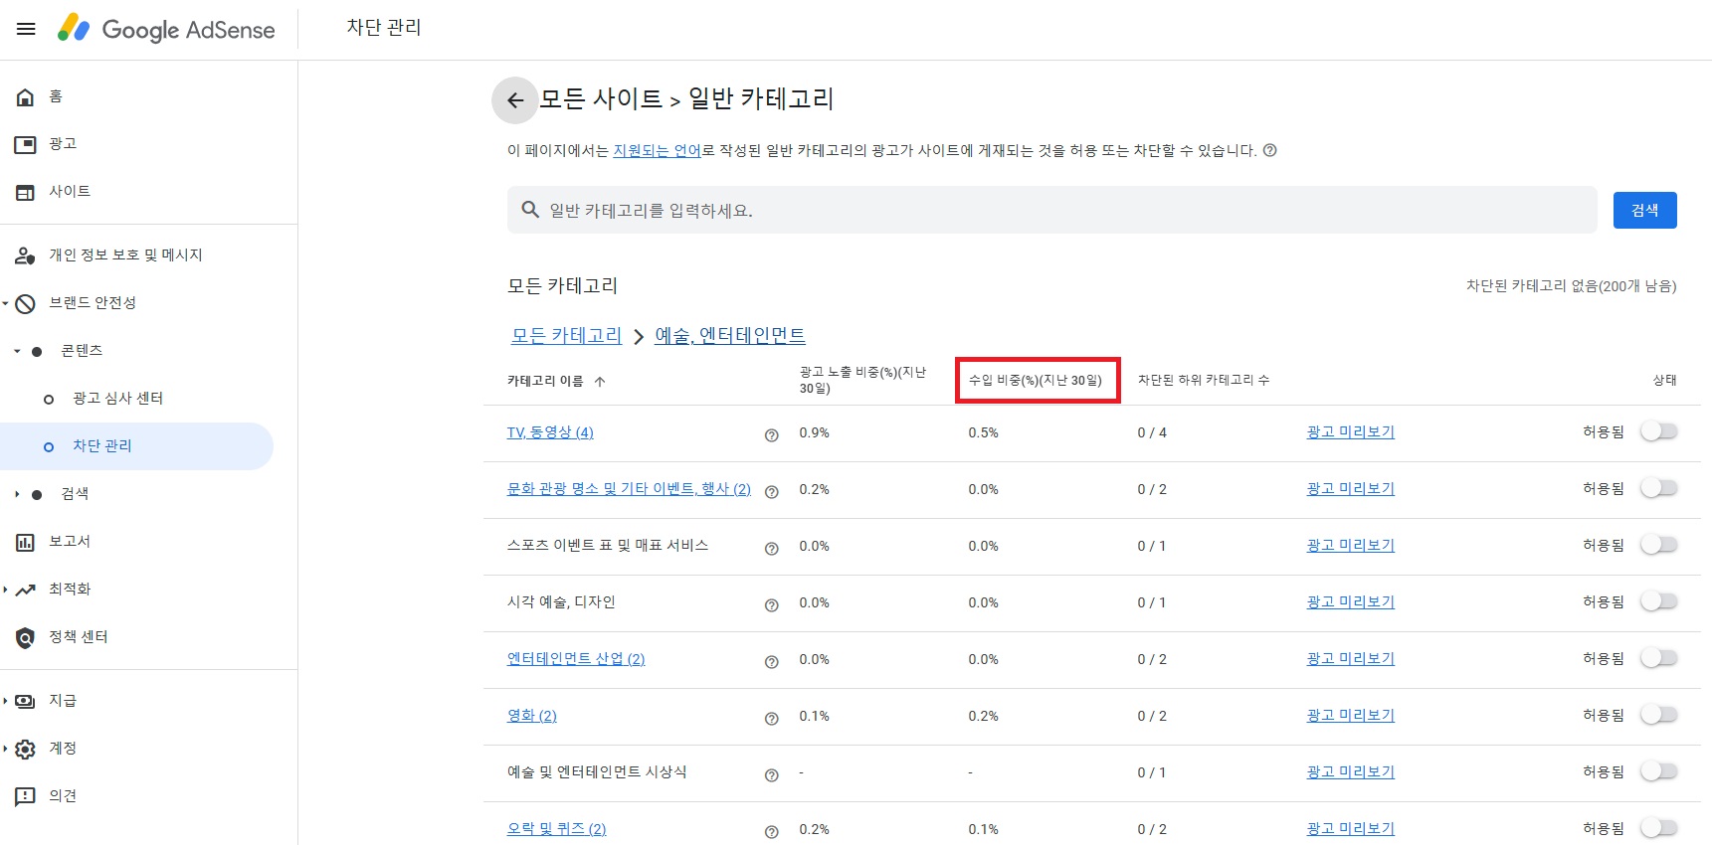1712x845 pixels.
Task: Focus the 일반 카테고리 search input field
Action: (x=1052, y=210)
